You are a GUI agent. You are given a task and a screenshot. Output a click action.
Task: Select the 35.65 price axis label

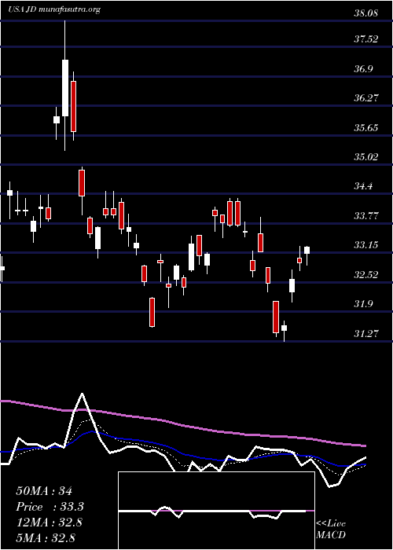(x=365, y=127)
